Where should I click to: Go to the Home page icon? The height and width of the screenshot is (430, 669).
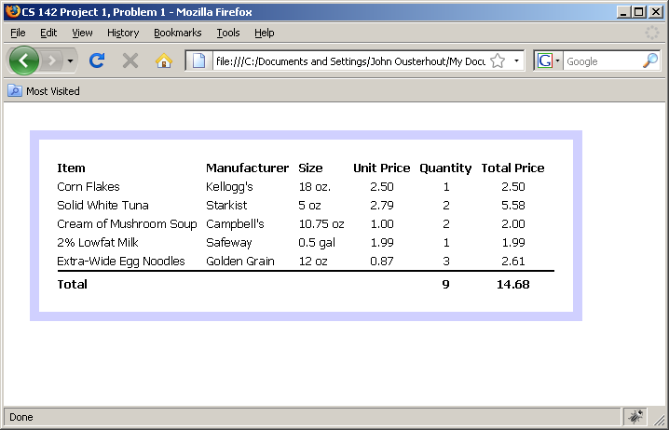(x=164, y=60)
